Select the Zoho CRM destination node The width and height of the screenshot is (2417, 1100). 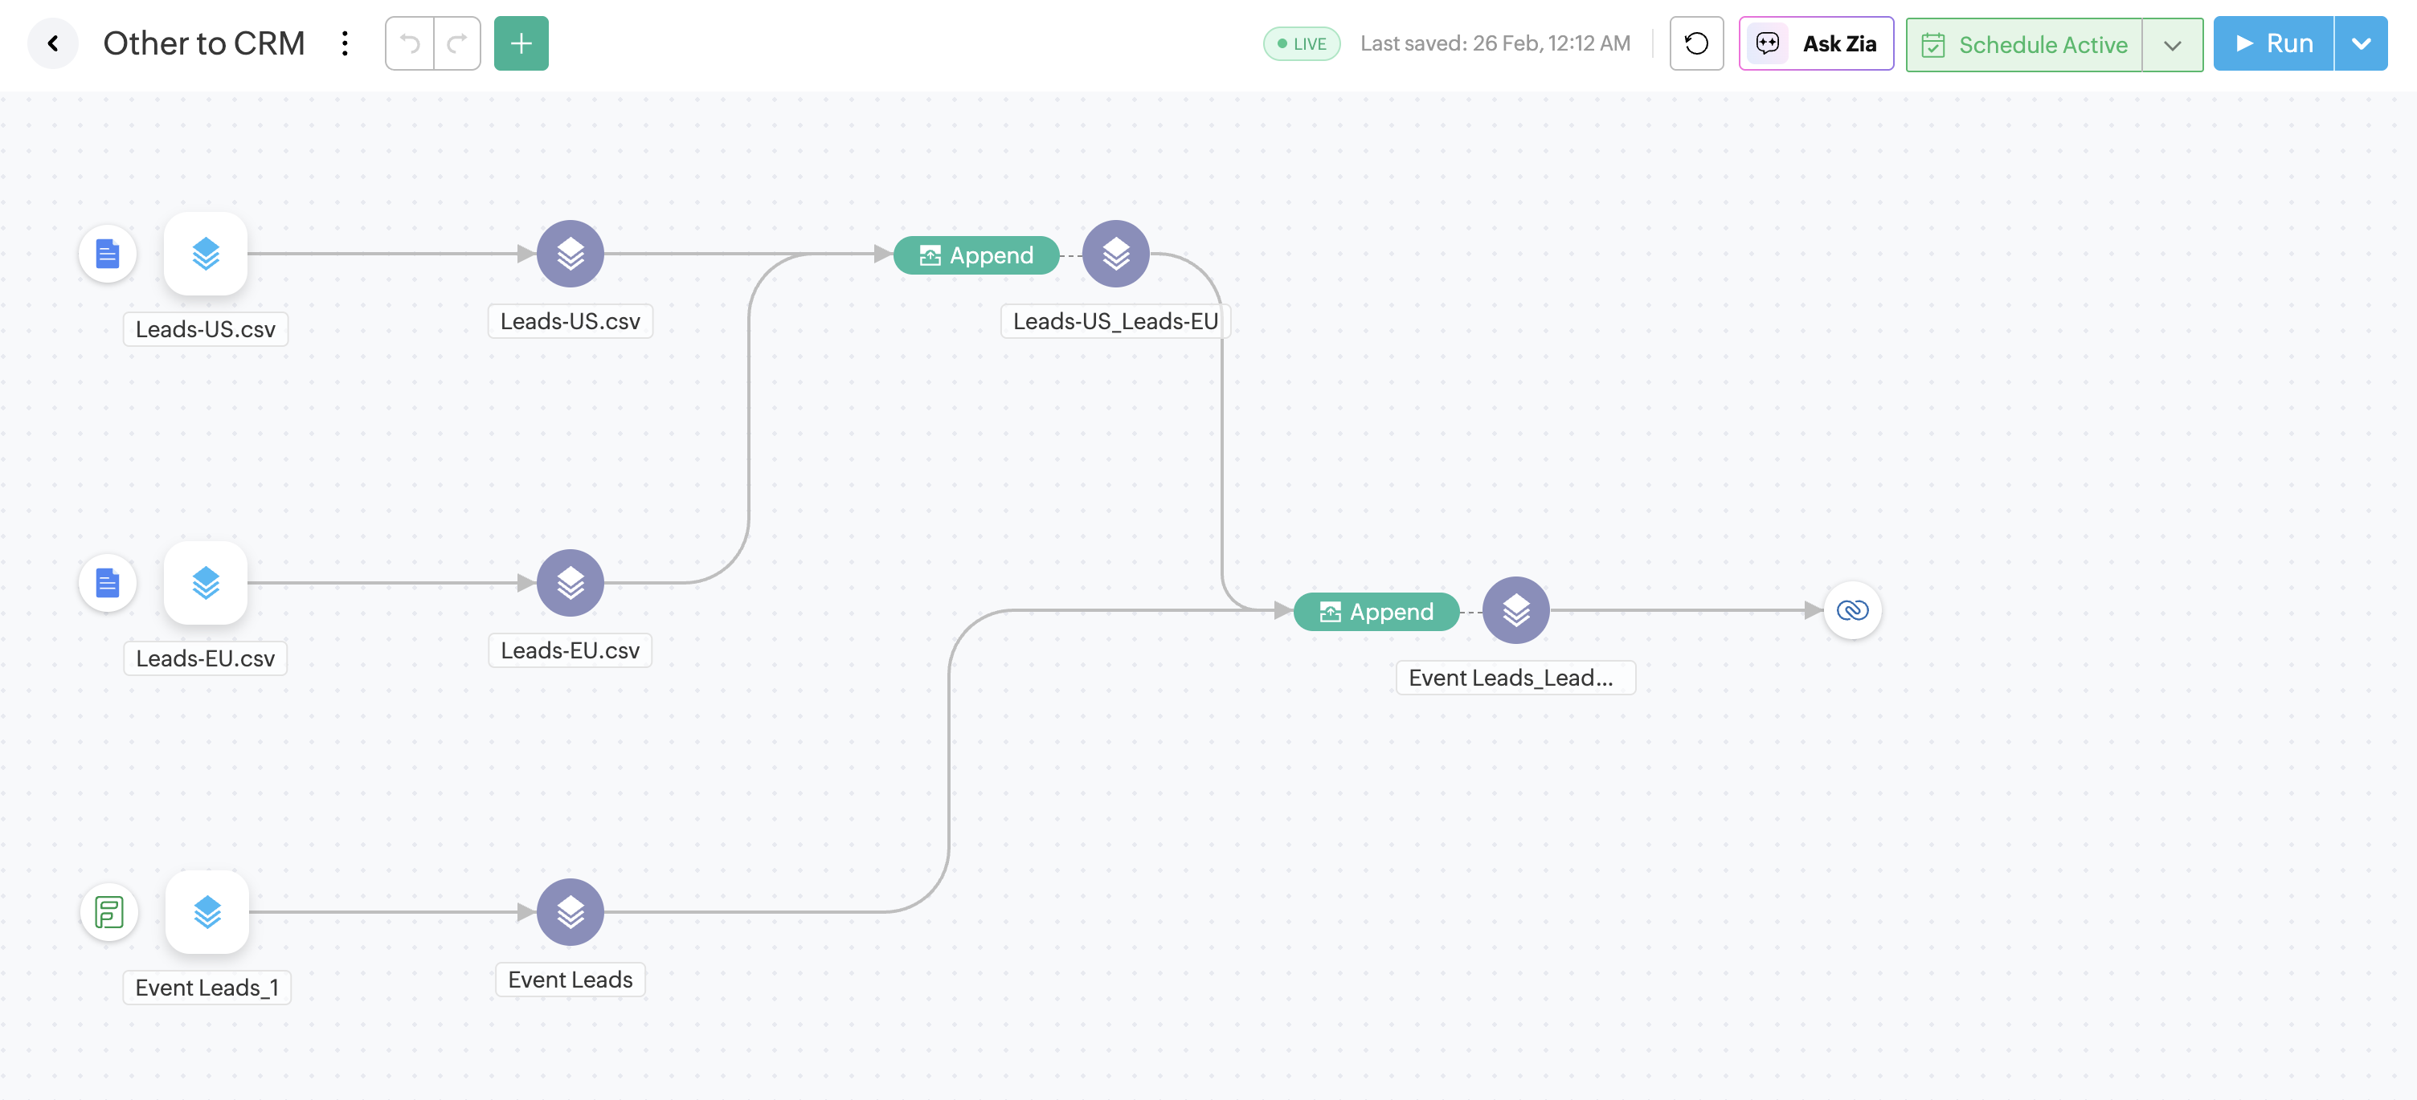click(1853, 610)
